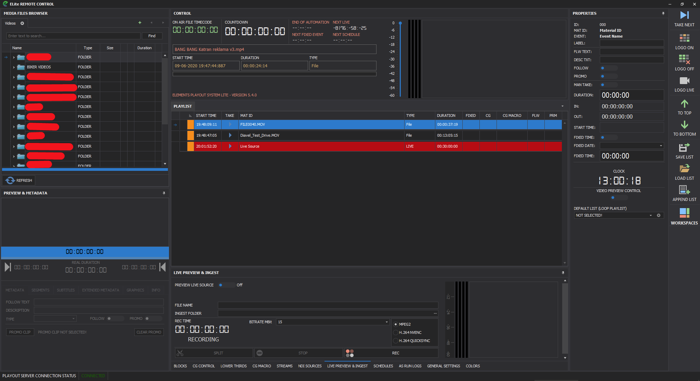This screenshot has width=700, height=381.
Task: Jump to preview mark-out icon
Action: (163, 267)
